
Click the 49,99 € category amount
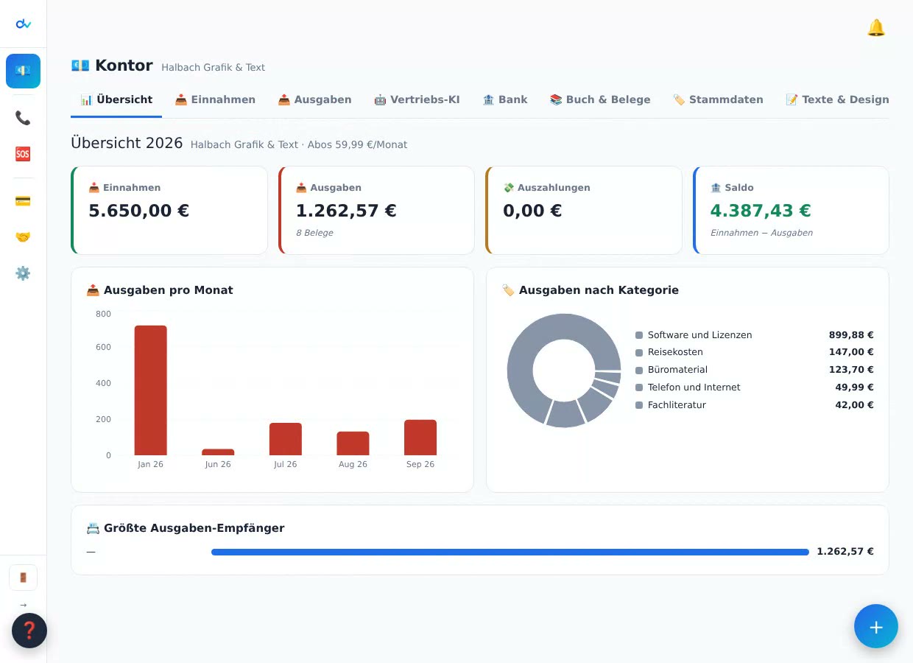point(854,387)
